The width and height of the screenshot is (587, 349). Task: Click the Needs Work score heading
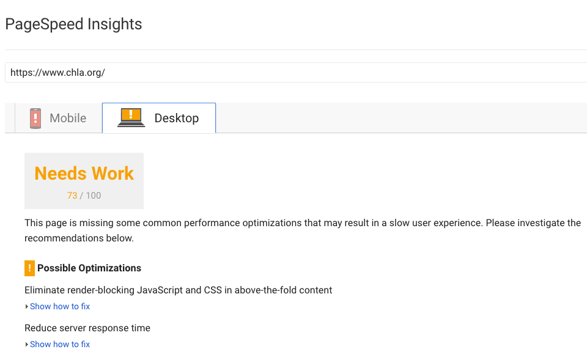[x=84, y=174]
